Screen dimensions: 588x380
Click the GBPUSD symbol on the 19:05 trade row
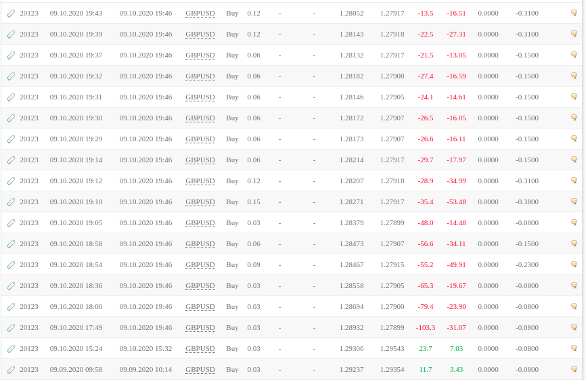(x=200, y=223)
